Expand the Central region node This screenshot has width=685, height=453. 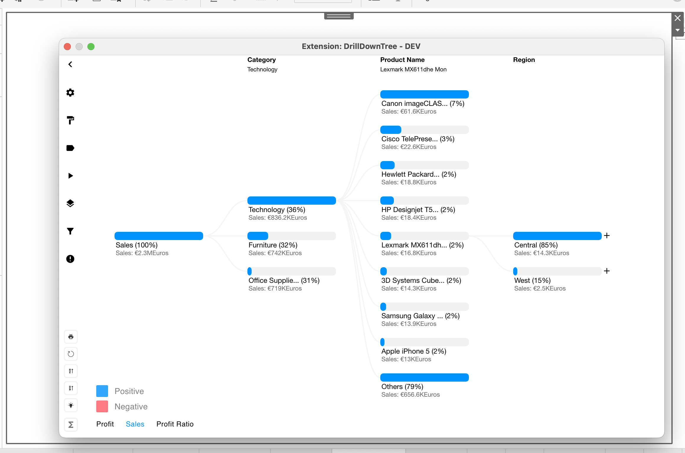(607, 236)
